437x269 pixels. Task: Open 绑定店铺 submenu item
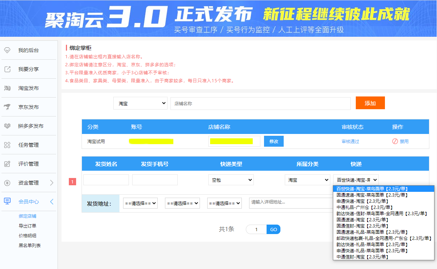[x=28, y=216]
